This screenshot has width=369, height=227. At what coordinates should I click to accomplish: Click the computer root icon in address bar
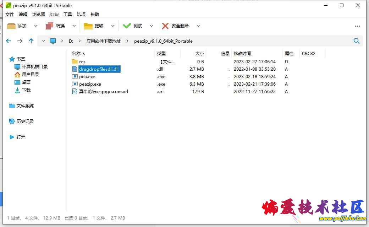pos(53,41)
